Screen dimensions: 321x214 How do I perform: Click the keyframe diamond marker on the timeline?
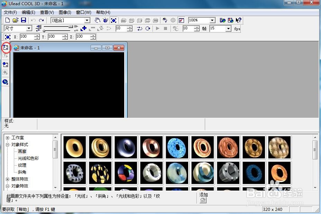pyautogui.click(x=44, y=31)
